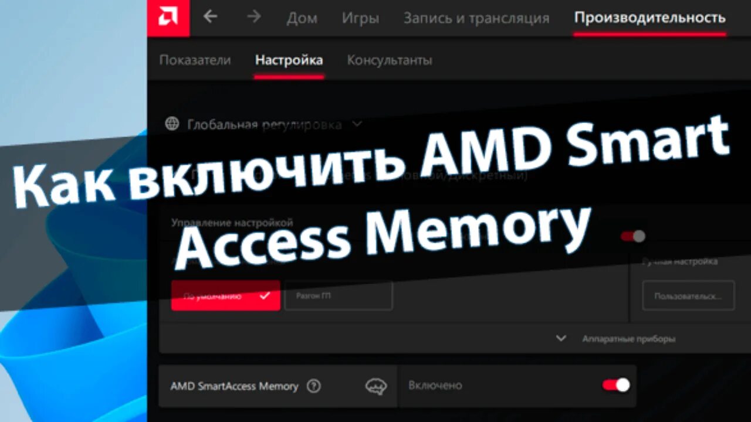Image resolution: width=751 pixels, height=422 pixels.
Task: Toggle the Управление настройкой switch
Action: [633, 236]
